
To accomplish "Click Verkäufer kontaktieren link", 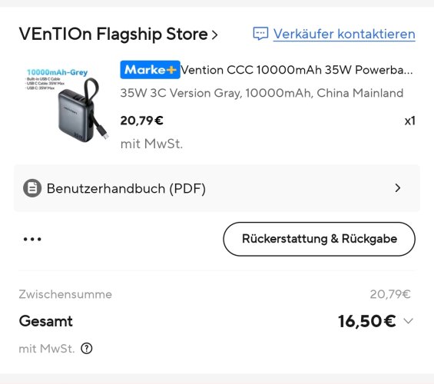I will (344, 34).
